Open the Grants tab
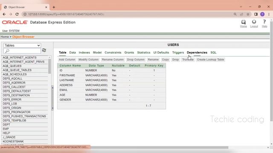Viewport: 273px width, 153px height. pyautogui.click(x=129, y=53)
